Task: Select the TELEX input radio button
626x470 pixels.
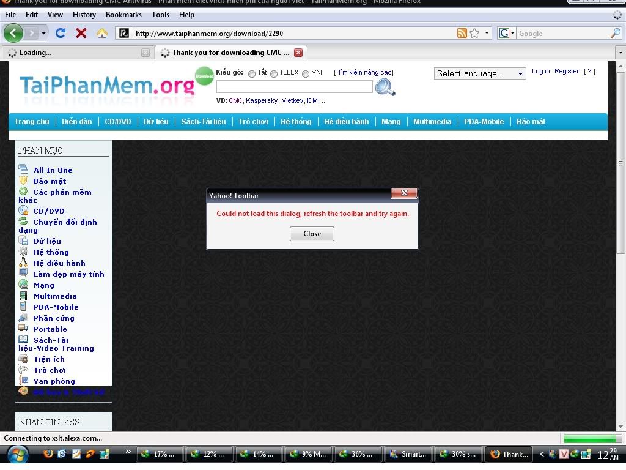Action: (273, 73)
